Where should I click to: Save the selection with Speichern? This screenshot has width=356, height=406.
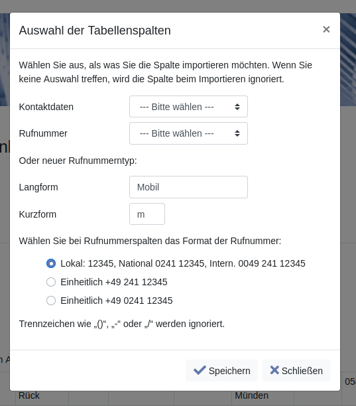(221, 371)
